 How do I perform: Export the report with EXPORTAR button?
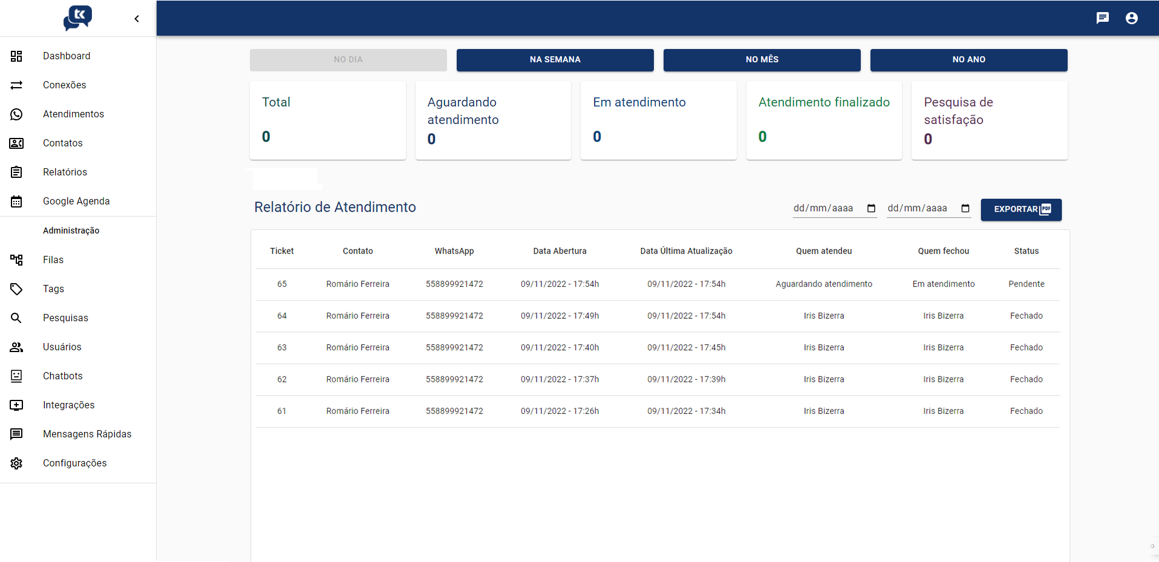pyautogui.click(x=1020, y=209)
